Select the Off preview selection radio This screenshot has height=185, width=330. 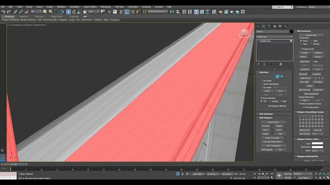261,101
